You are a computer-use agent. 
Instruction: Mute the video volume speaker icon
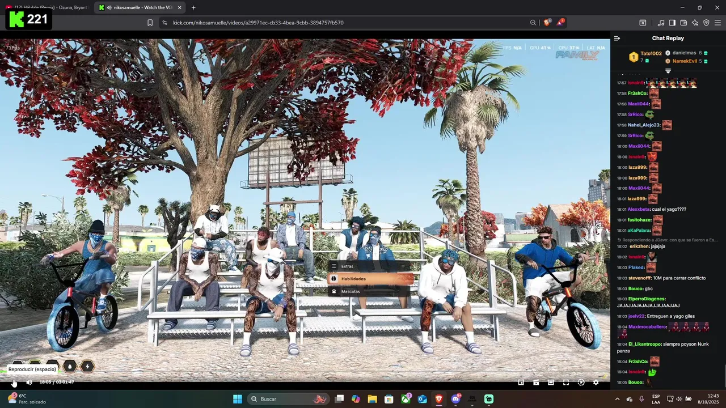click(29, 382)
